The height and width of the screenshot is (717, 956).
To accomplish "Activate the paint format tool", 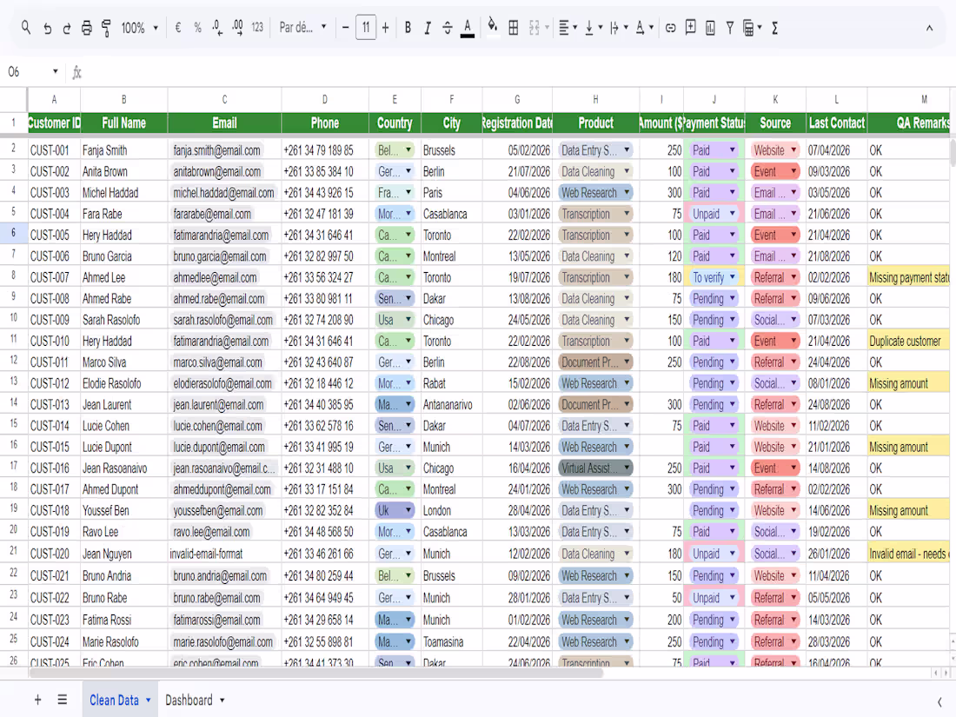I will (x=106, y=28).
